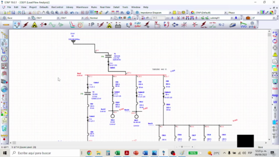Viewport: 279px width, 157px height.
Task: Open the File menu
Action: click(x=9, y=7)
